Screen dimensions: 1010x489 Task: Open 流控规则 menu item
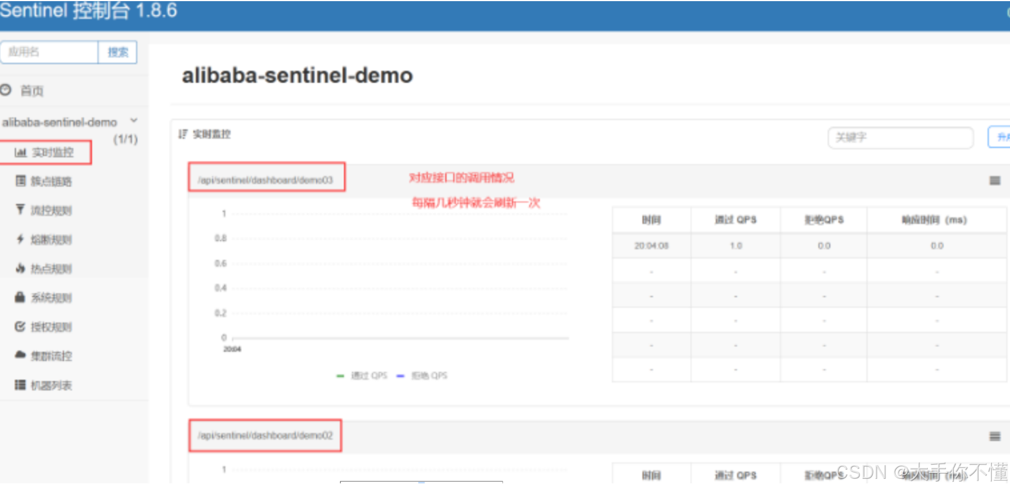pos(51,211)
